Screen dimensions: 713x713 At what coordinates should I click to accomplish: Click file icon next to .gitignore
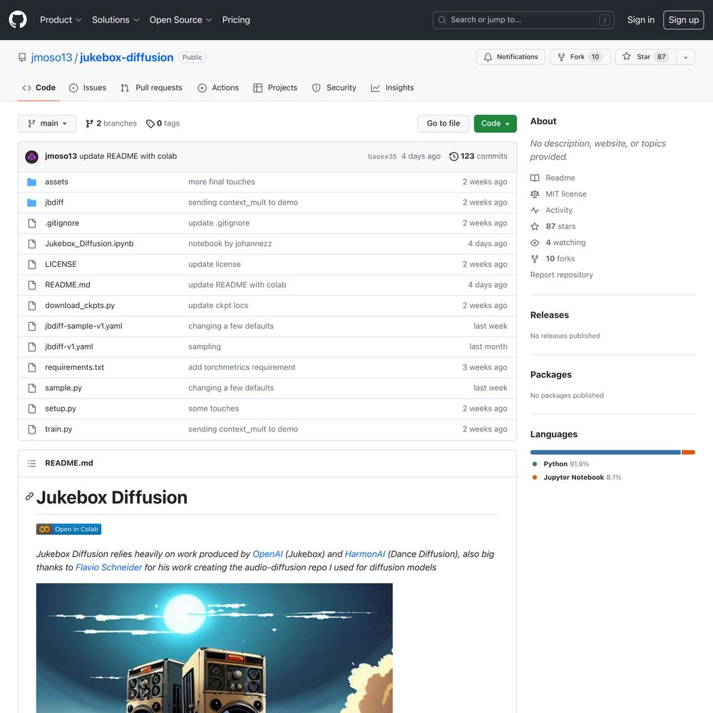[x=32, y=223]
